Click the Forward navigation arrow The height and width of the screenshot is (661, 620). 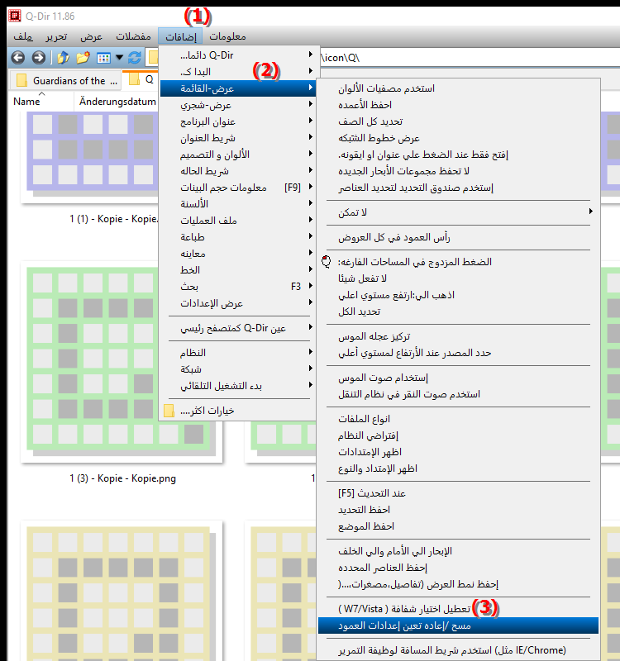(x=38, y=57)
